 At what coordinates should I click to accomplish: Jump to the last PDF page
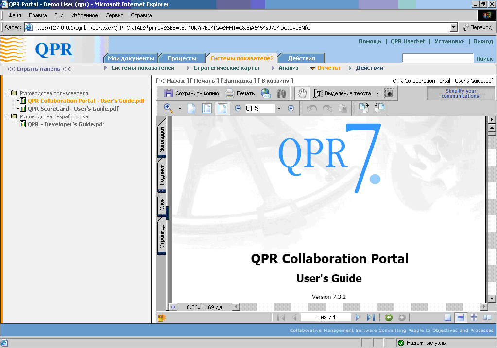[371, 317]
